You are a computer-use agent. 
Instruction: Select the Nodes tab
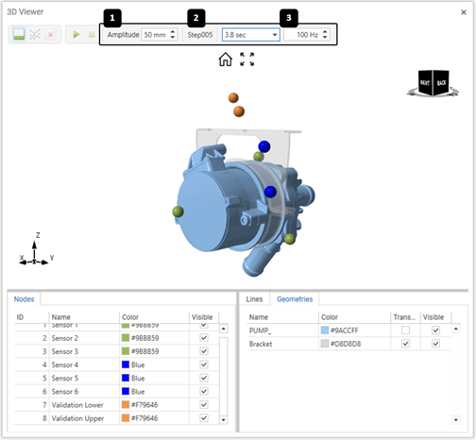coord(24,299)
